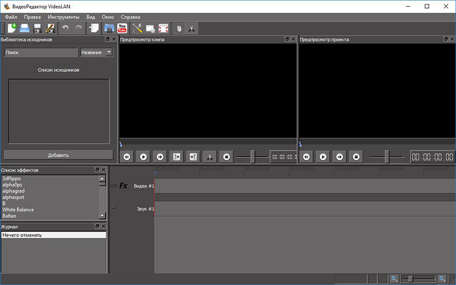Click the New project toolbar icon
Image resolution: width=456 pixels, height=285 pixels.
coord(12,28)
